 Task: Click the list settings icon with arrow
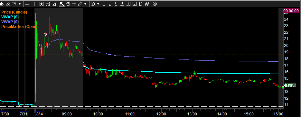pos(14,4)
